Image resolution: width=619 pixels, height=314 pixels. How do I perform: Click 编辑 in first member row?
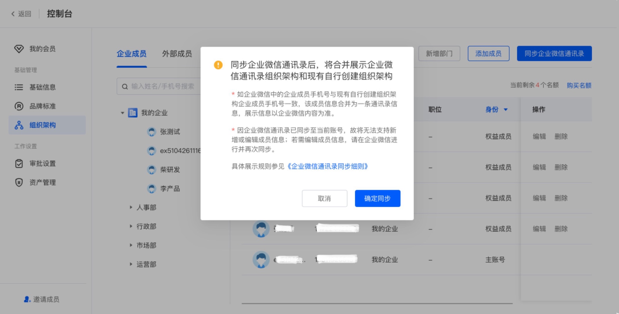pyautogui.click(x=539, y=136)
